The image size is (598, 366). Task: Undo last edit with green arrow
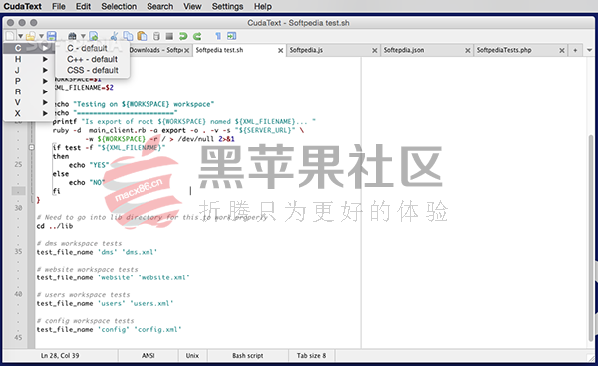point(183,36)
